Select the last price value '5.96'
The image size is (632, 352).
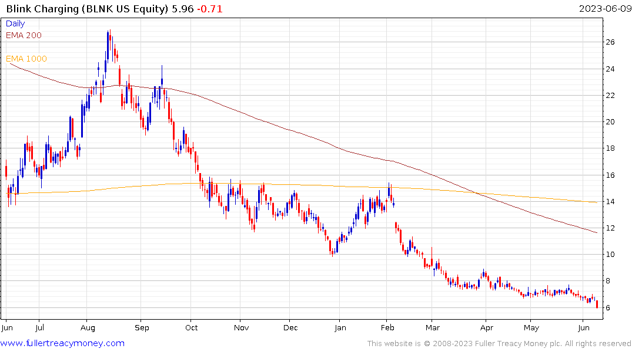[183, 9]
